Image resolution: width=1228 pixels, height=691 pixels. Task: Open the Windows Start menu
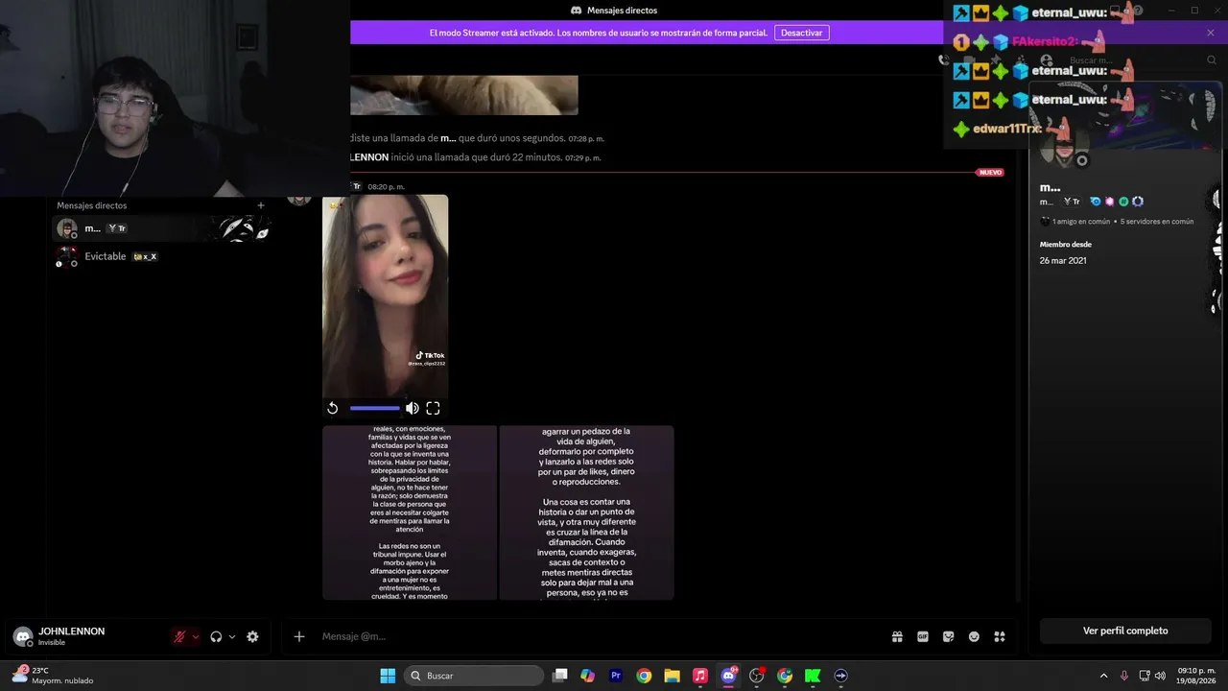[x=388, y=676]
